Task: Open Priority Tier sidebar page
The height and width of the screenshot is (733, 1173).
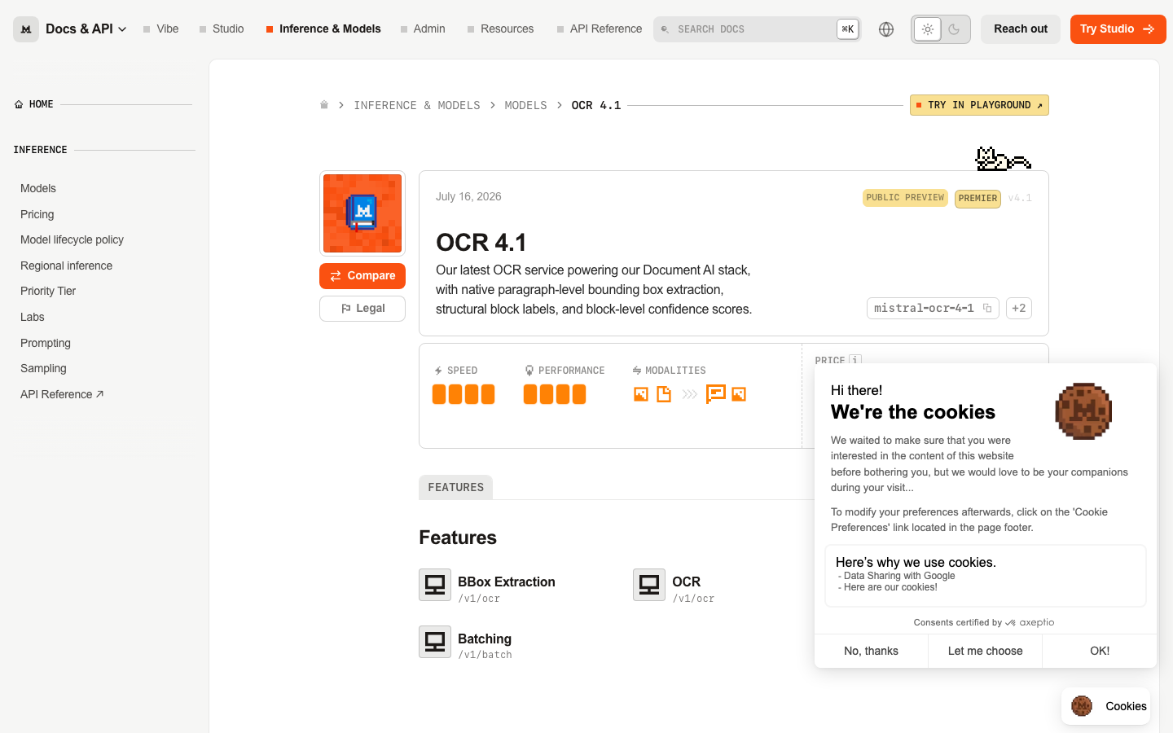Action: click(48, 291)
